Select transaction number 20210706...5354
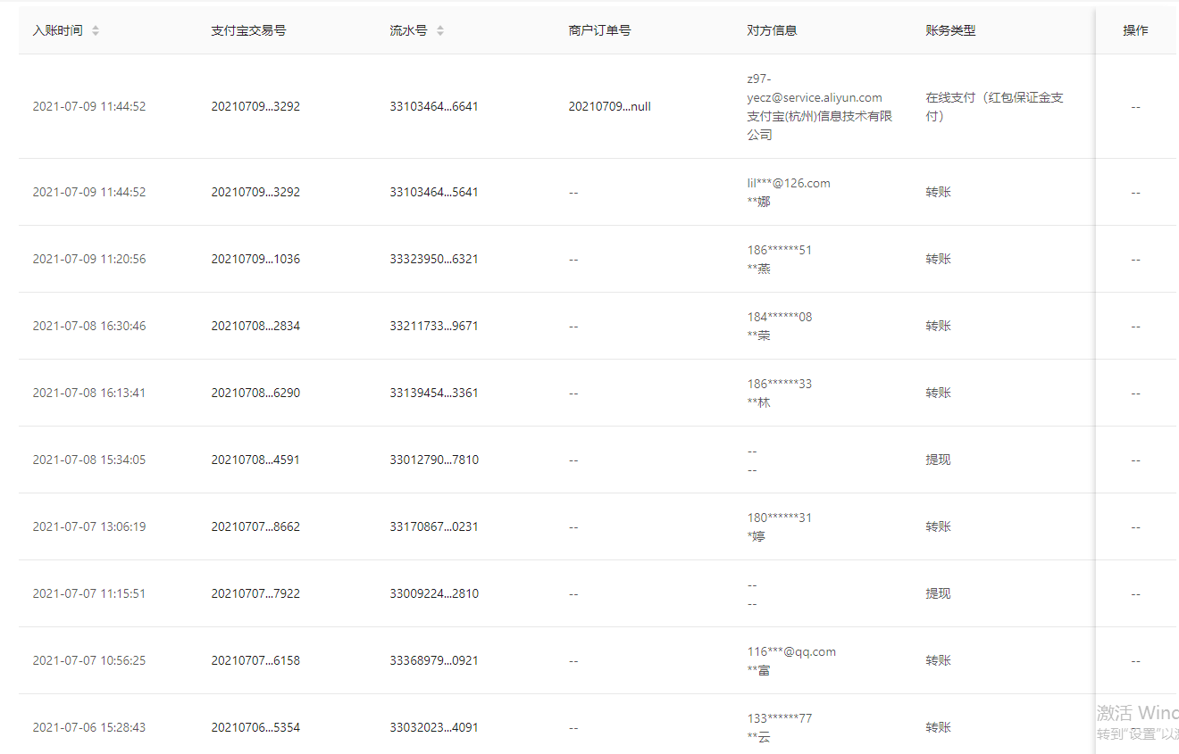This screenshot has width=1179, height=754. coord(255,727)
